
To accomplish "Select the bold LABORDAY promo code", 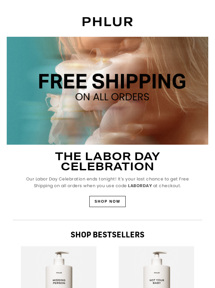I will 140,186.
